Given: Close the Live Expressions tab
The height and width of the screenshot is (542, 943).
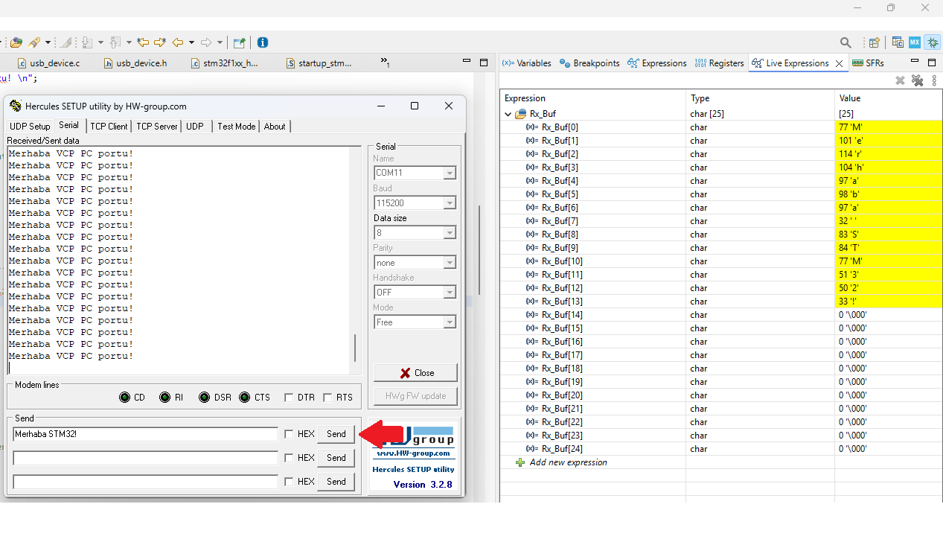Looking at the screenshot, I should click(x=840, y=63).
